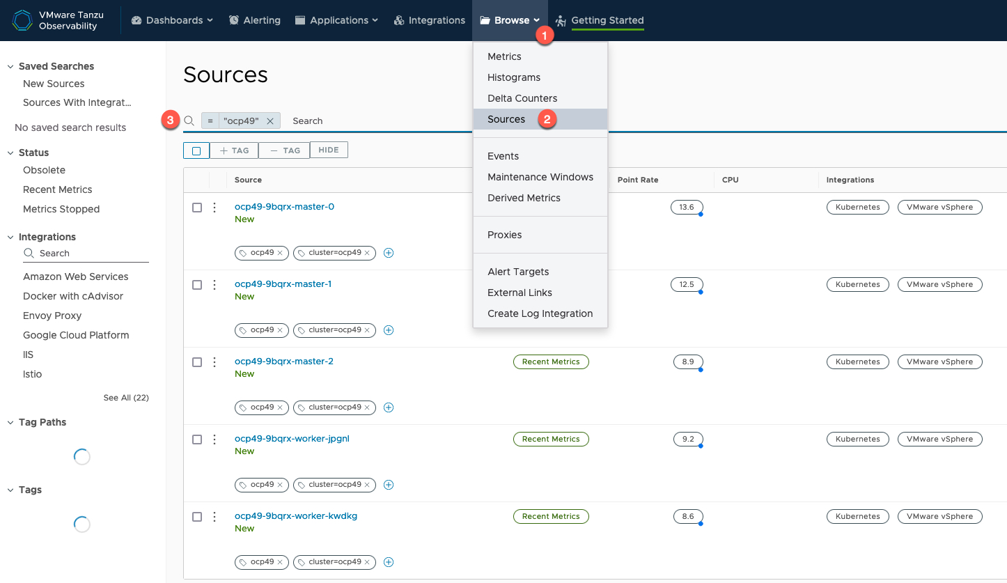
Task: Click the Dashboards gauge icon in navbar
Action: tap(136, 20)
